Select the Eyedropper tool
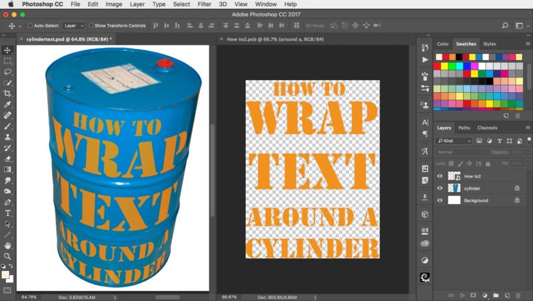This screenshot has height=301, width=533. click(x=7, y=105)
